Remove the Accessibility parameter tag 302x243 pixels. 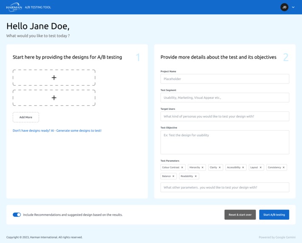coord(243,168)
